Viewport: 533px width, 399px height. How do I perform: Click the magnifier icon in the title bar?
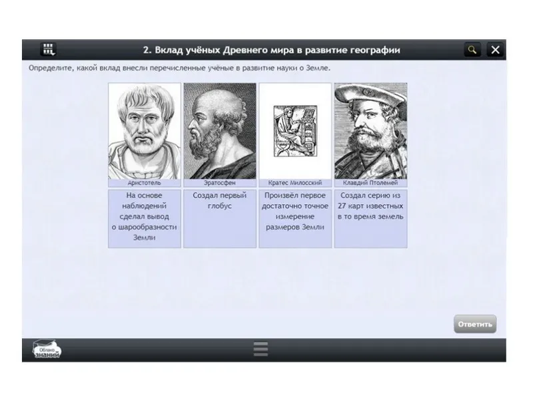click(x=472, y=50)
